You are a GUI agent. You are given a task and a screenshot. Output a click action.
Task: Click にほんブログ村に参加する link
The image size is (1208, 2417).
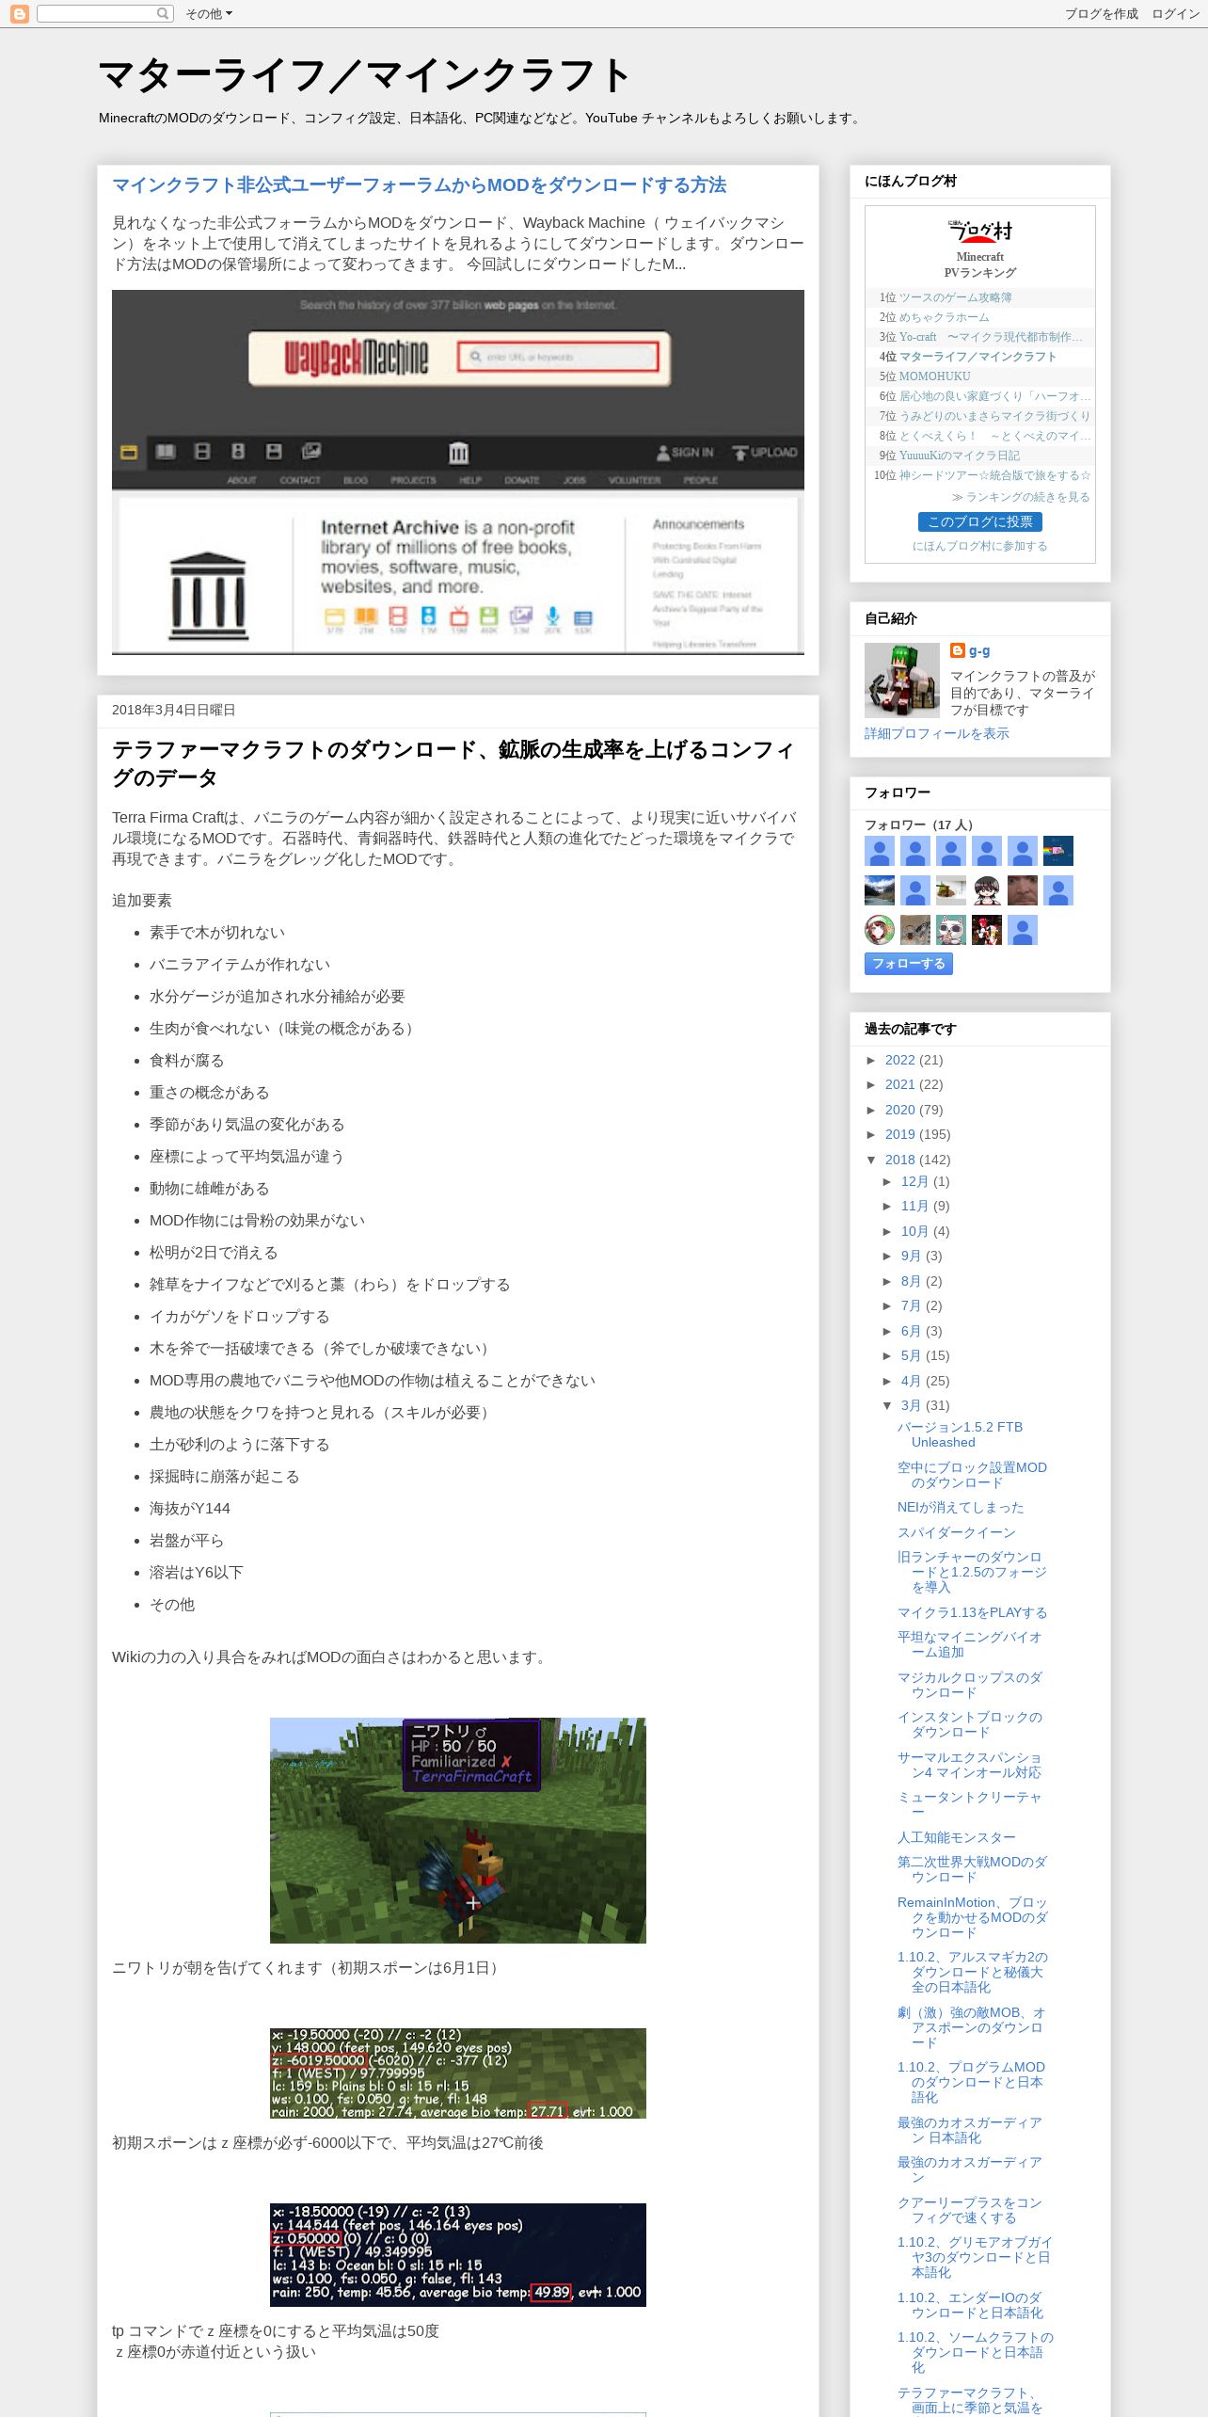coord(979,546)
